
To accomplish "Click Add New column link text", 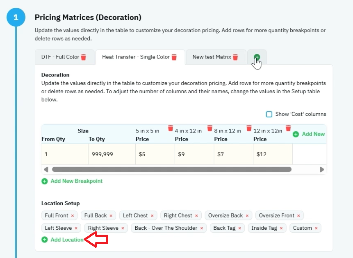I will pos(313,134).
